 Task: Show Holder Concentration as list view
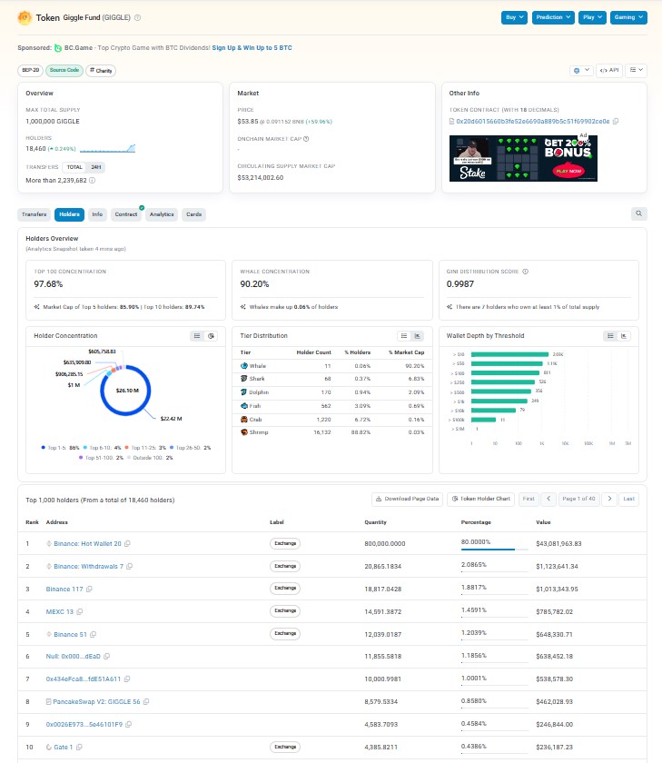[197, 336]
